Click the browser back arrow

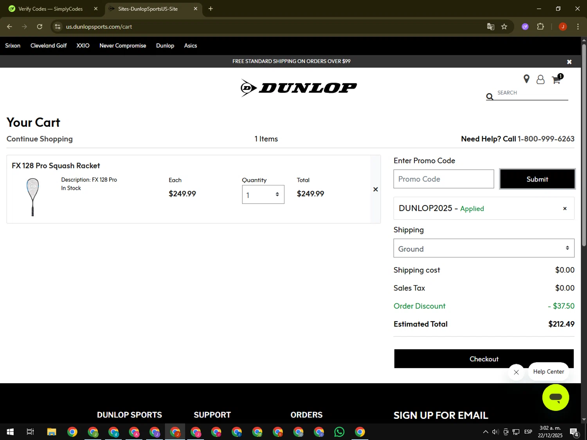pyautogui.click(x=9, y=27)
